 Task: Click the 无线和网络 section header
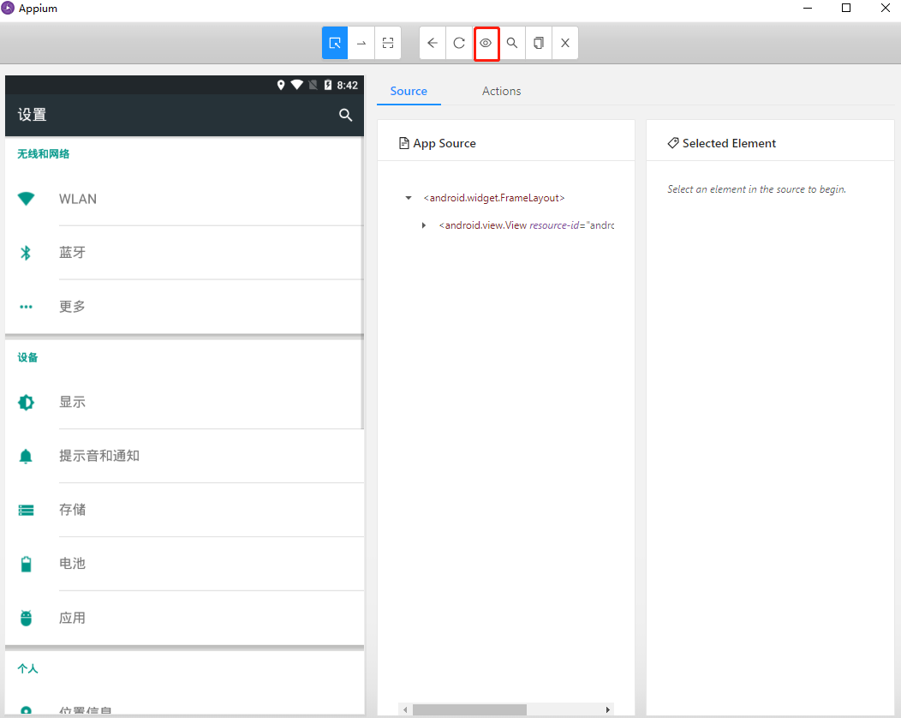(x=43, y=154)
